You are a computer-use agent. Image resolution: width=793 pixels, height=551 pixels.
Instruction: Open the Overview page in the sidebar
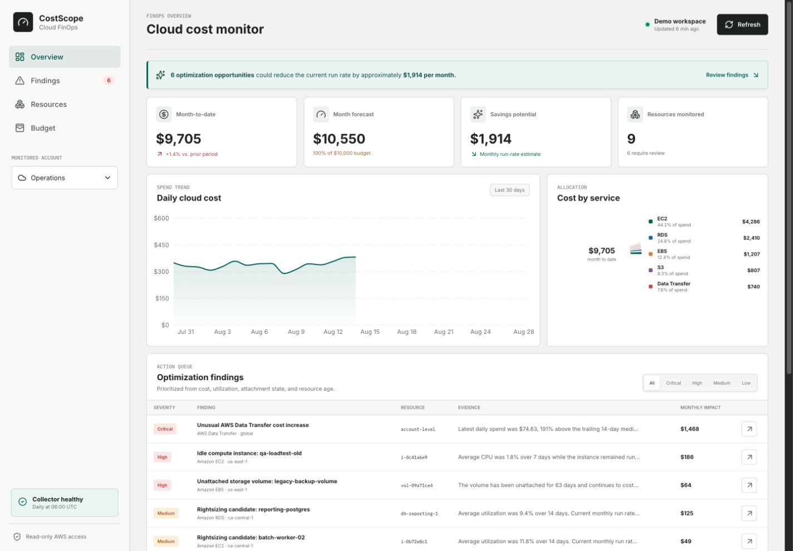(x=65, y=57)
